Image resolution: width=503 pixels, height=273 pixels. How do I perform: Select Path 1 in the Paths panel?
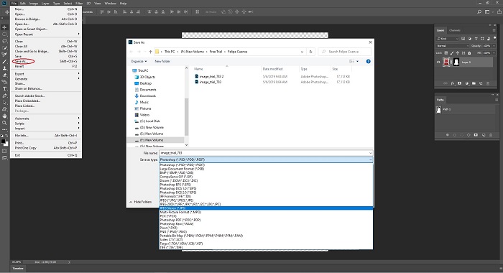[465, 109]
